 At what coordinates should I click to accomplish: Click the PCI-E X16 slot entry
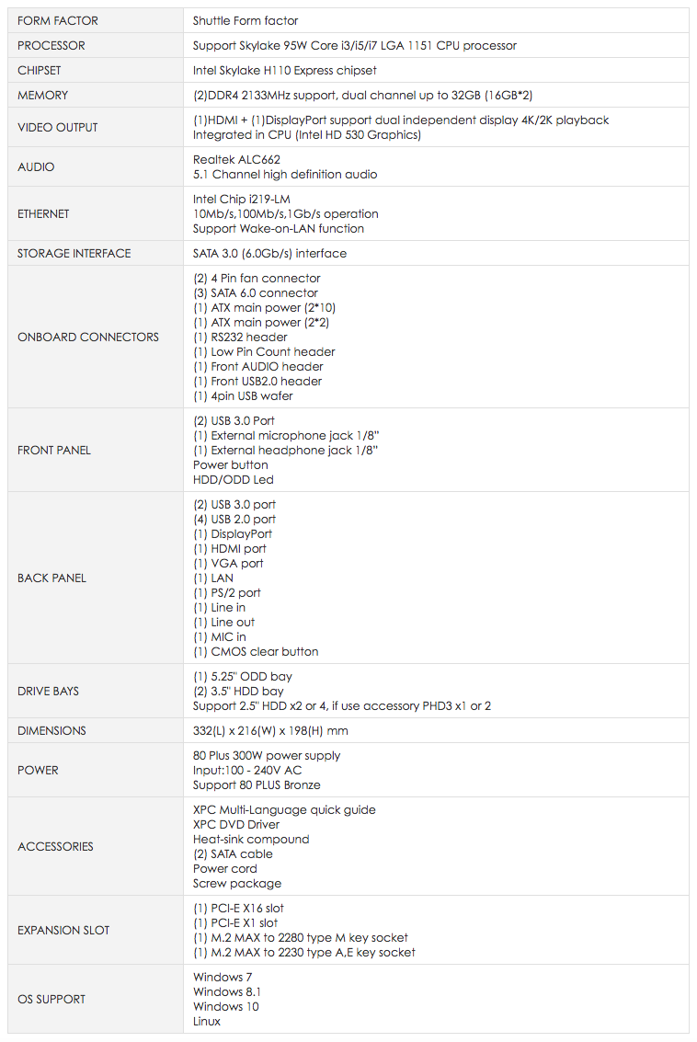coord(238,908)
